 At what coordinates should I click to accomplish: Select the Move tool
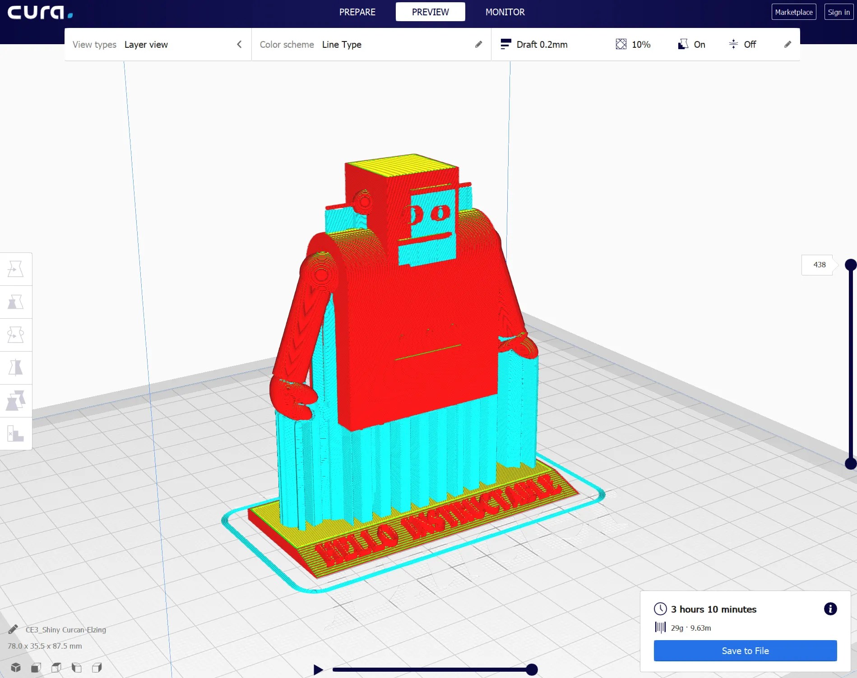(16, 269)
